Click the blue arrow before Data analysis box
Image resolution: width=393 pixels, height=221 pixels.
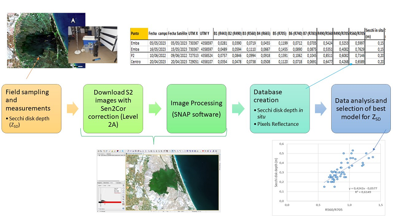[x=322, y=109]
